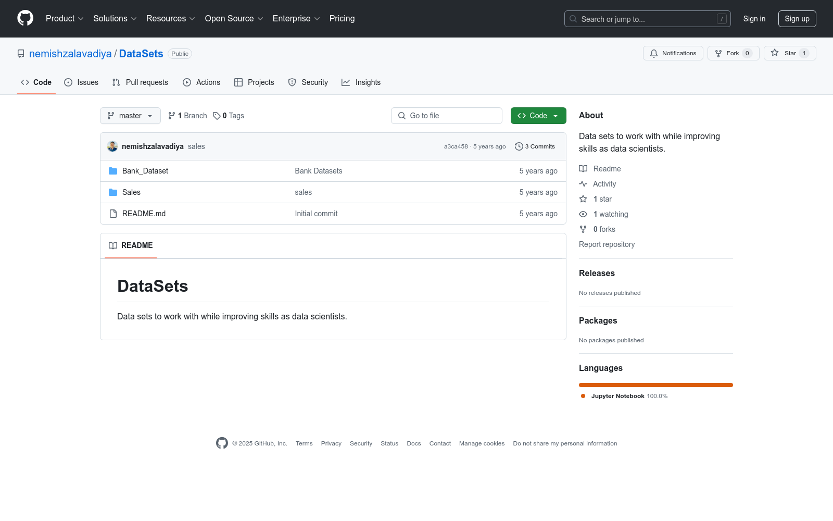Open the 'Initial commit' message link
This screenshot has height=521, width=833.
click(x=316, y=214)
